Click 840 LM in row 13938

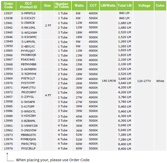pos(124,18)
